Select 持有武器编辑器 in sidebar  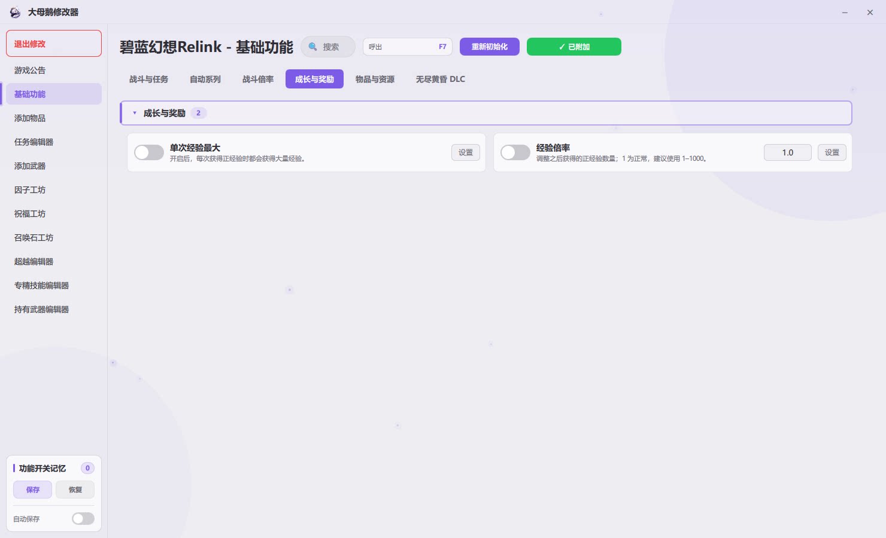pos(54,309)
